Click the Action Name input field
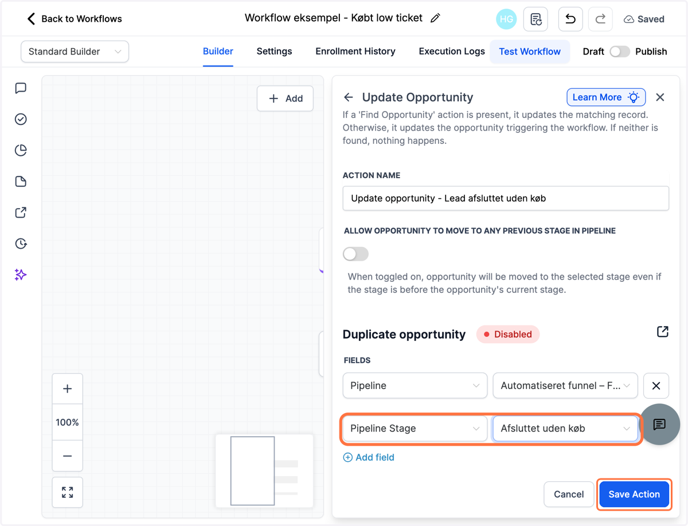 (506, 198)
